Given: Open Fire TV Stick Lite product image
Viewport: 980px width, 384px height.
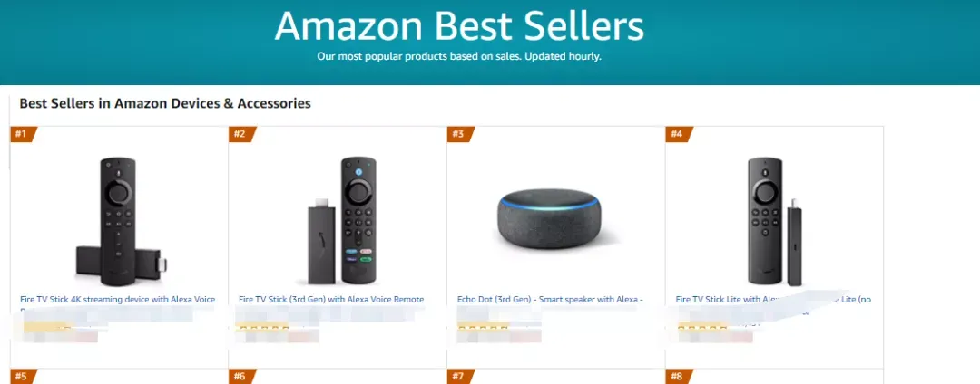Looking at the screenshot, I should (x=774, y=221).
